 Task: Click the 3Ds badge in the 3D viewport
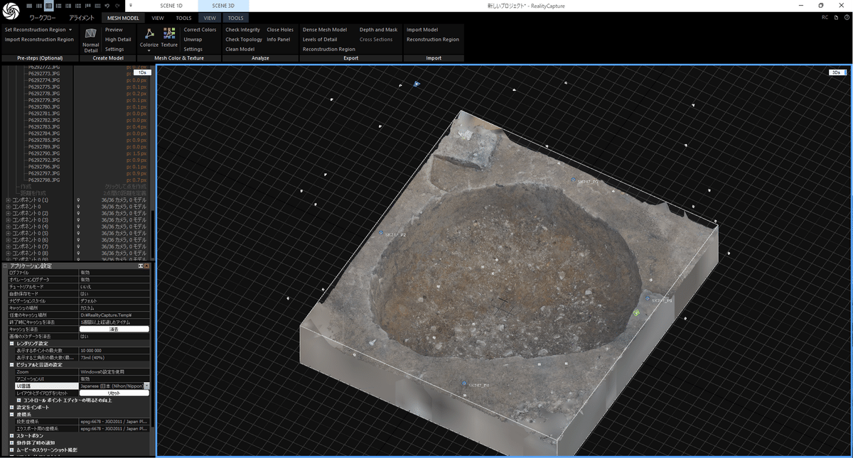(837, 72)
